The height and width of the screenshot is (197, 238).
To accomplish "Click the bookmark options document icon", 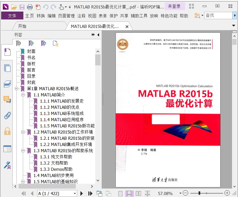I will pos(55,43).
